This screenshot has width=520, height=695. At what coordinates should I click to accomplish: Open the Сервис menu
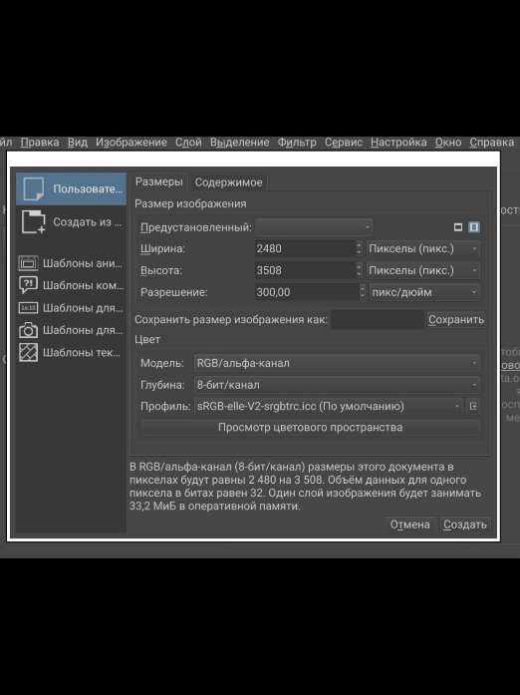[x=344, y=143]
